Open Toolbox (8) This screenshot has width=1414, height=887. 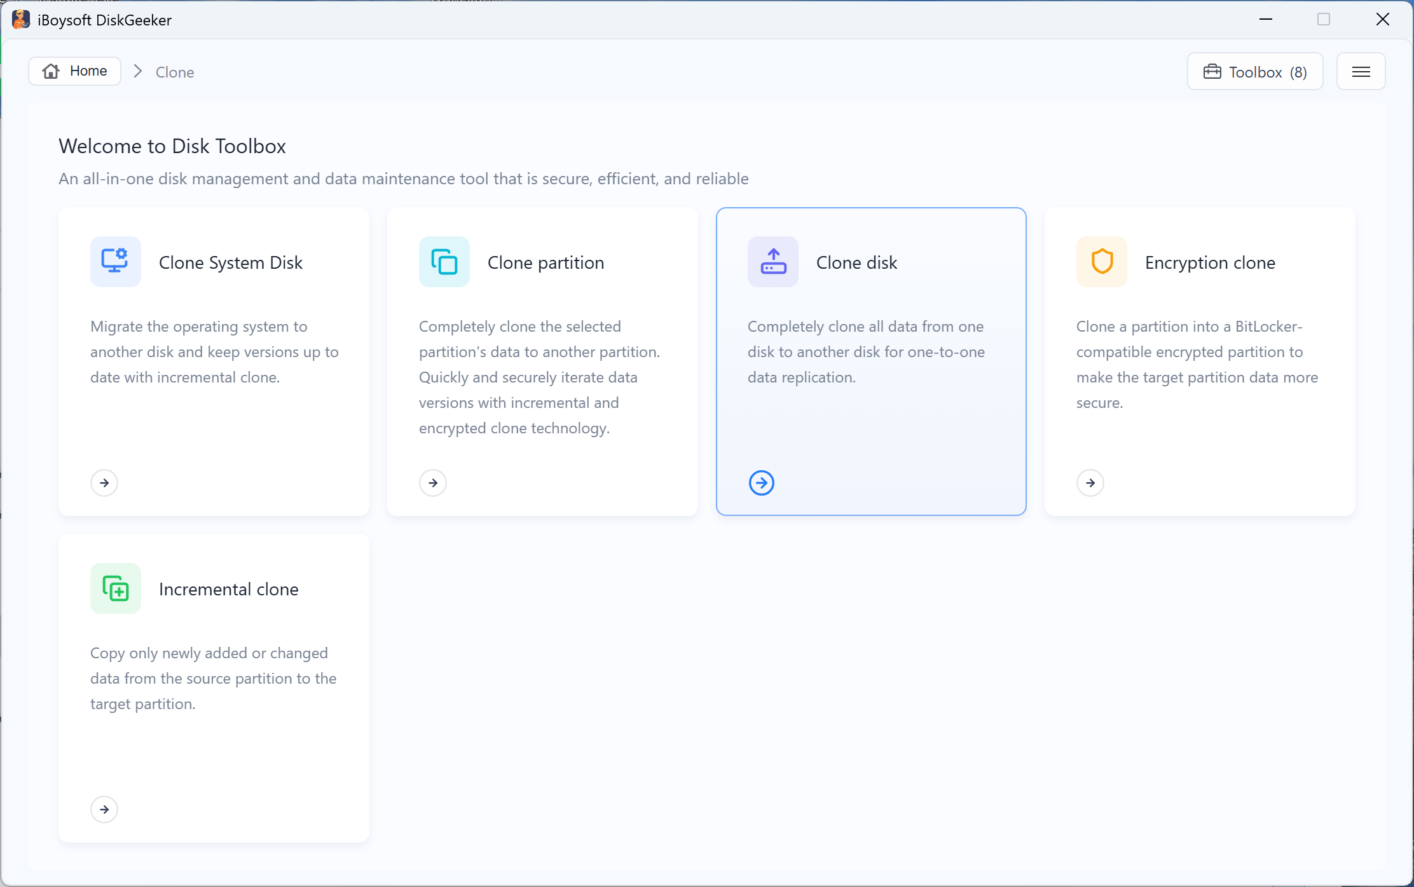point(1255,72)
